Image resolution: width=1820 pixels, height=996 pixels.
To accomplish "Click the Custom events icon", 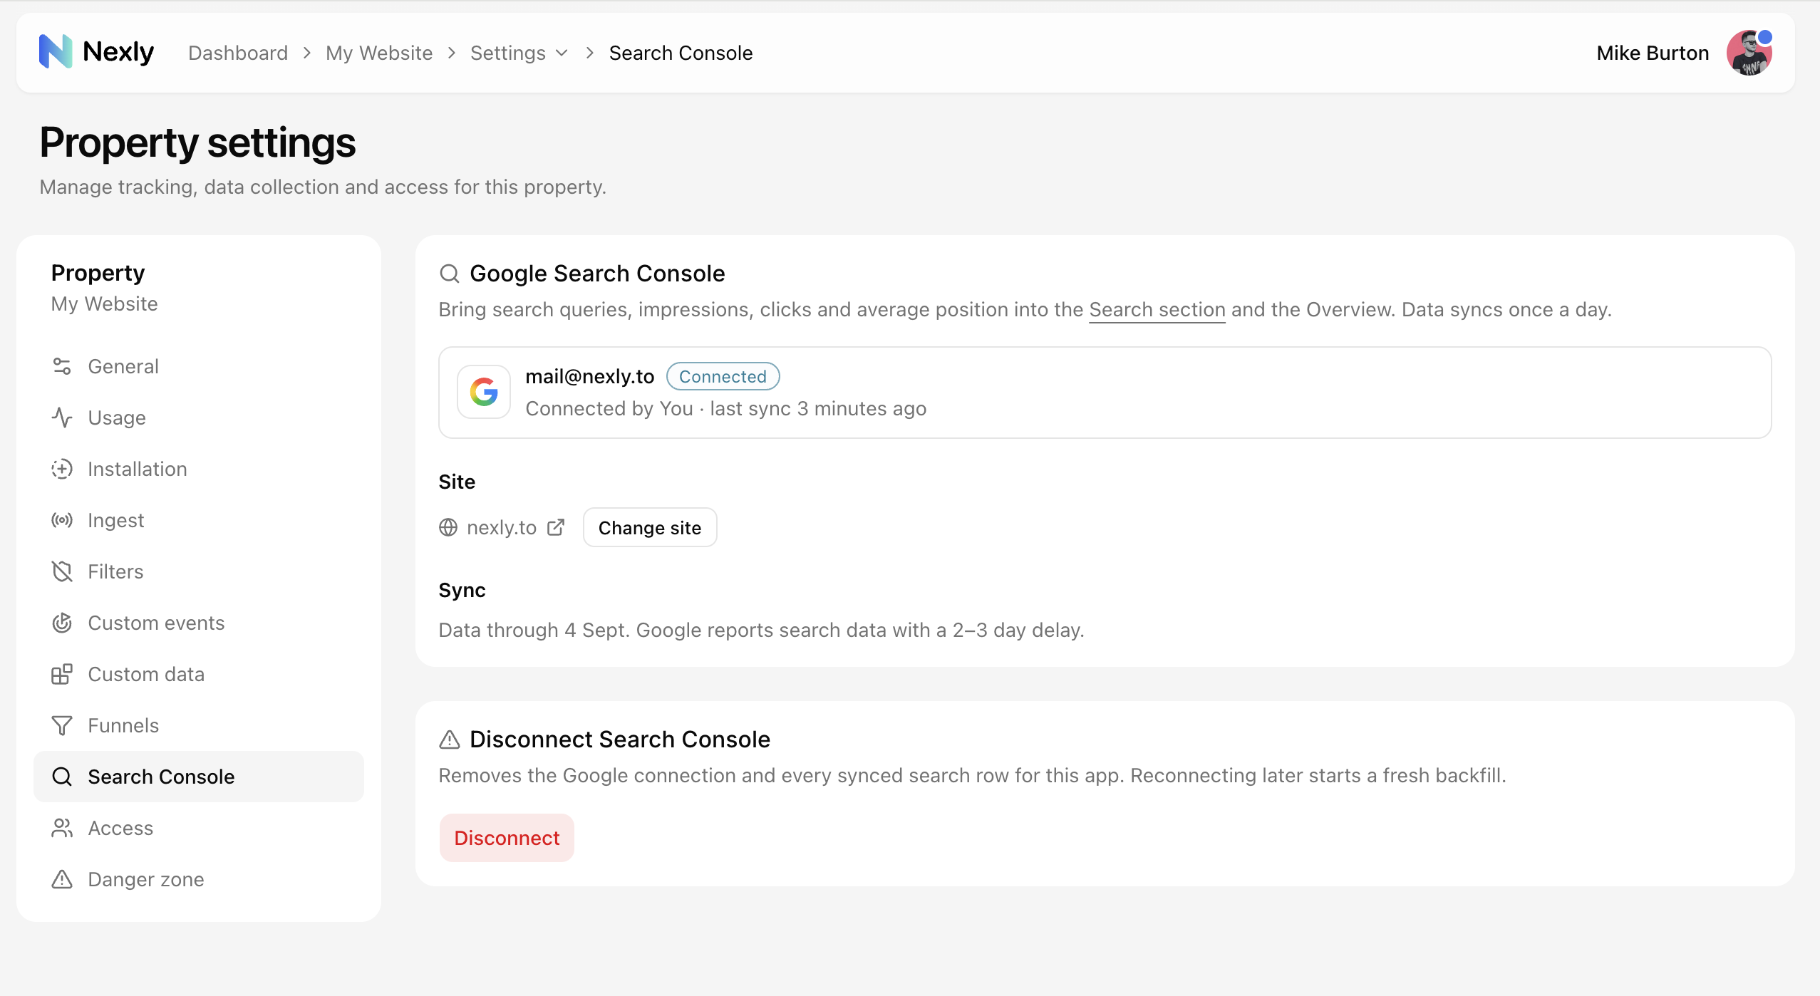I will pos(62,623).
